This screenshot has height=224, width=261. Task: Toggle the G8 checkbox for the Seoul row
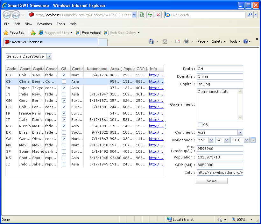(x=64, y=158)
